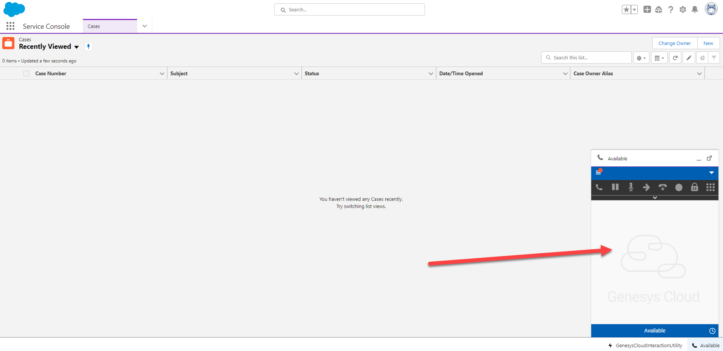The height and width of the screenshot is (351, 723).
Task: Click the Change Owner button
Action: click(x=675, y=43)
